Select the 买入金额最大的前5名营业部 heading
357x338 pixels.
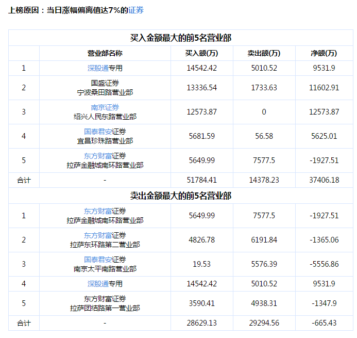(x=181, y=38)
